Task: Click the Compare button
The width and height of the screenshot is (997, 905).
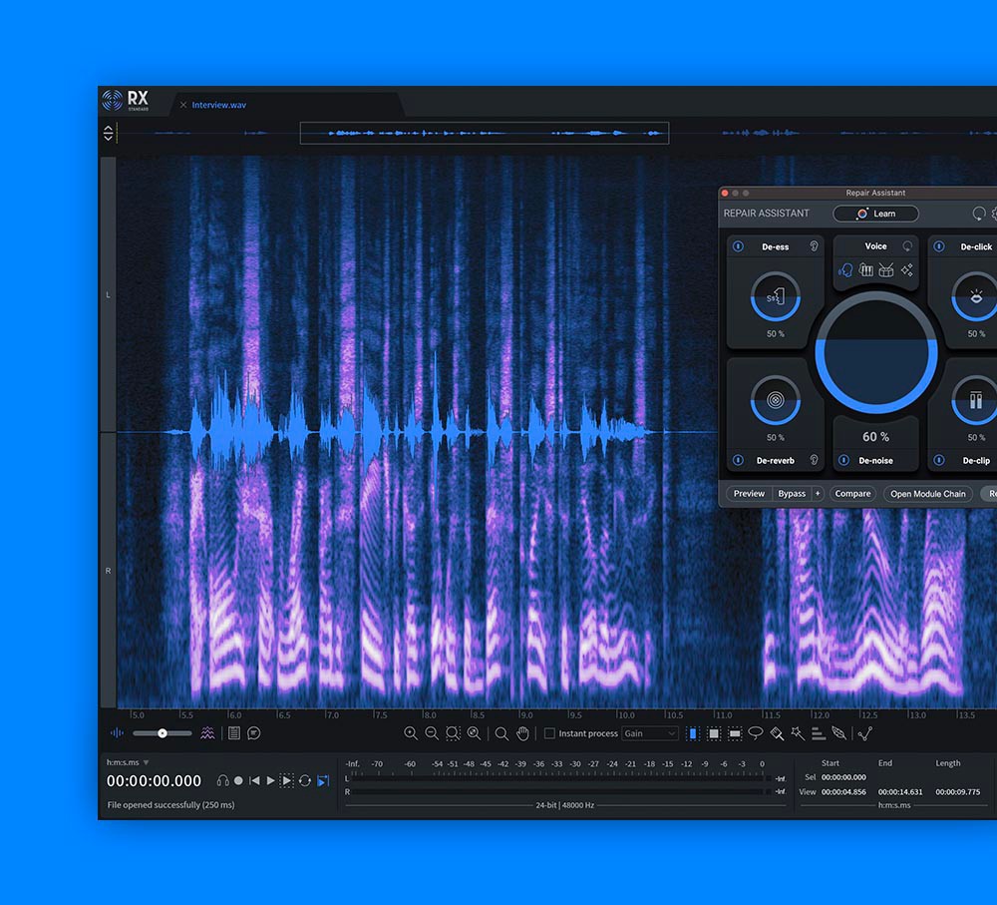Action: pyautogui.click(x=852, y=494)
